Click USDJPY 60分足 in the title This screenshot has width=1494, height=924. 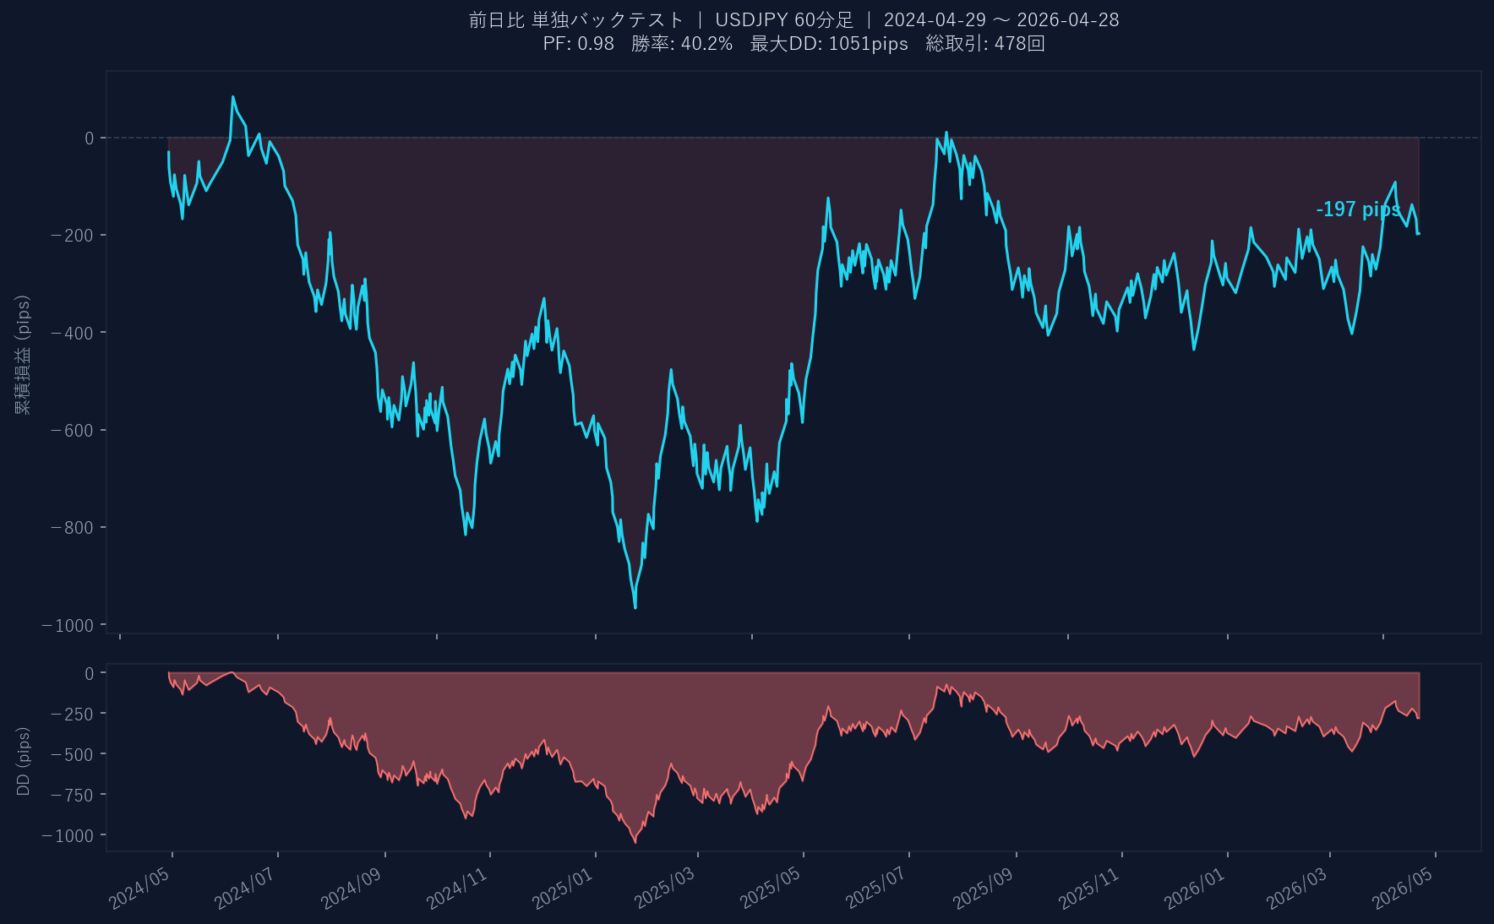784,20
